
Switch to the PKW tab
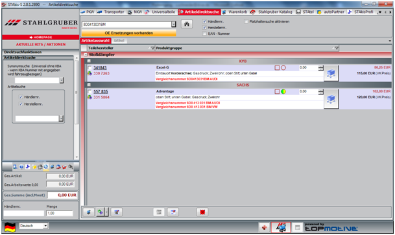coord(88,12)
